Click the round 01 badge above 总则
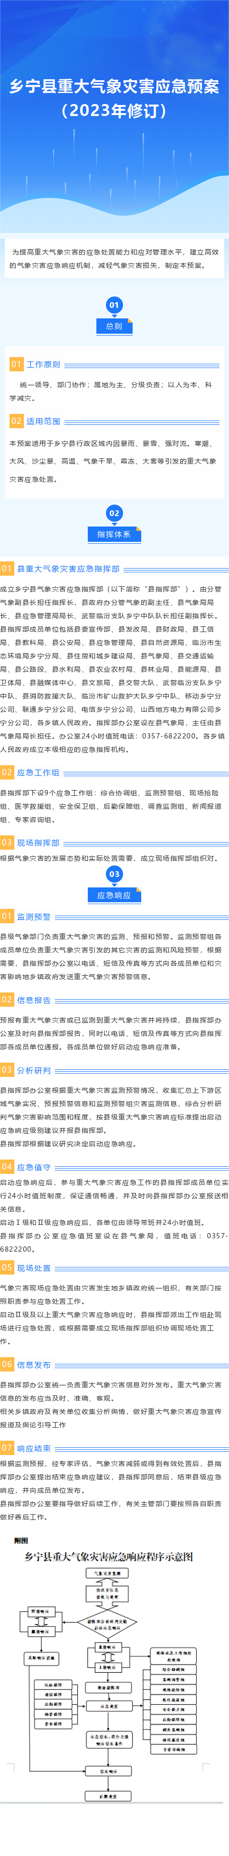The height and width of the screenshot is (1856, 229). pos(114,305)
